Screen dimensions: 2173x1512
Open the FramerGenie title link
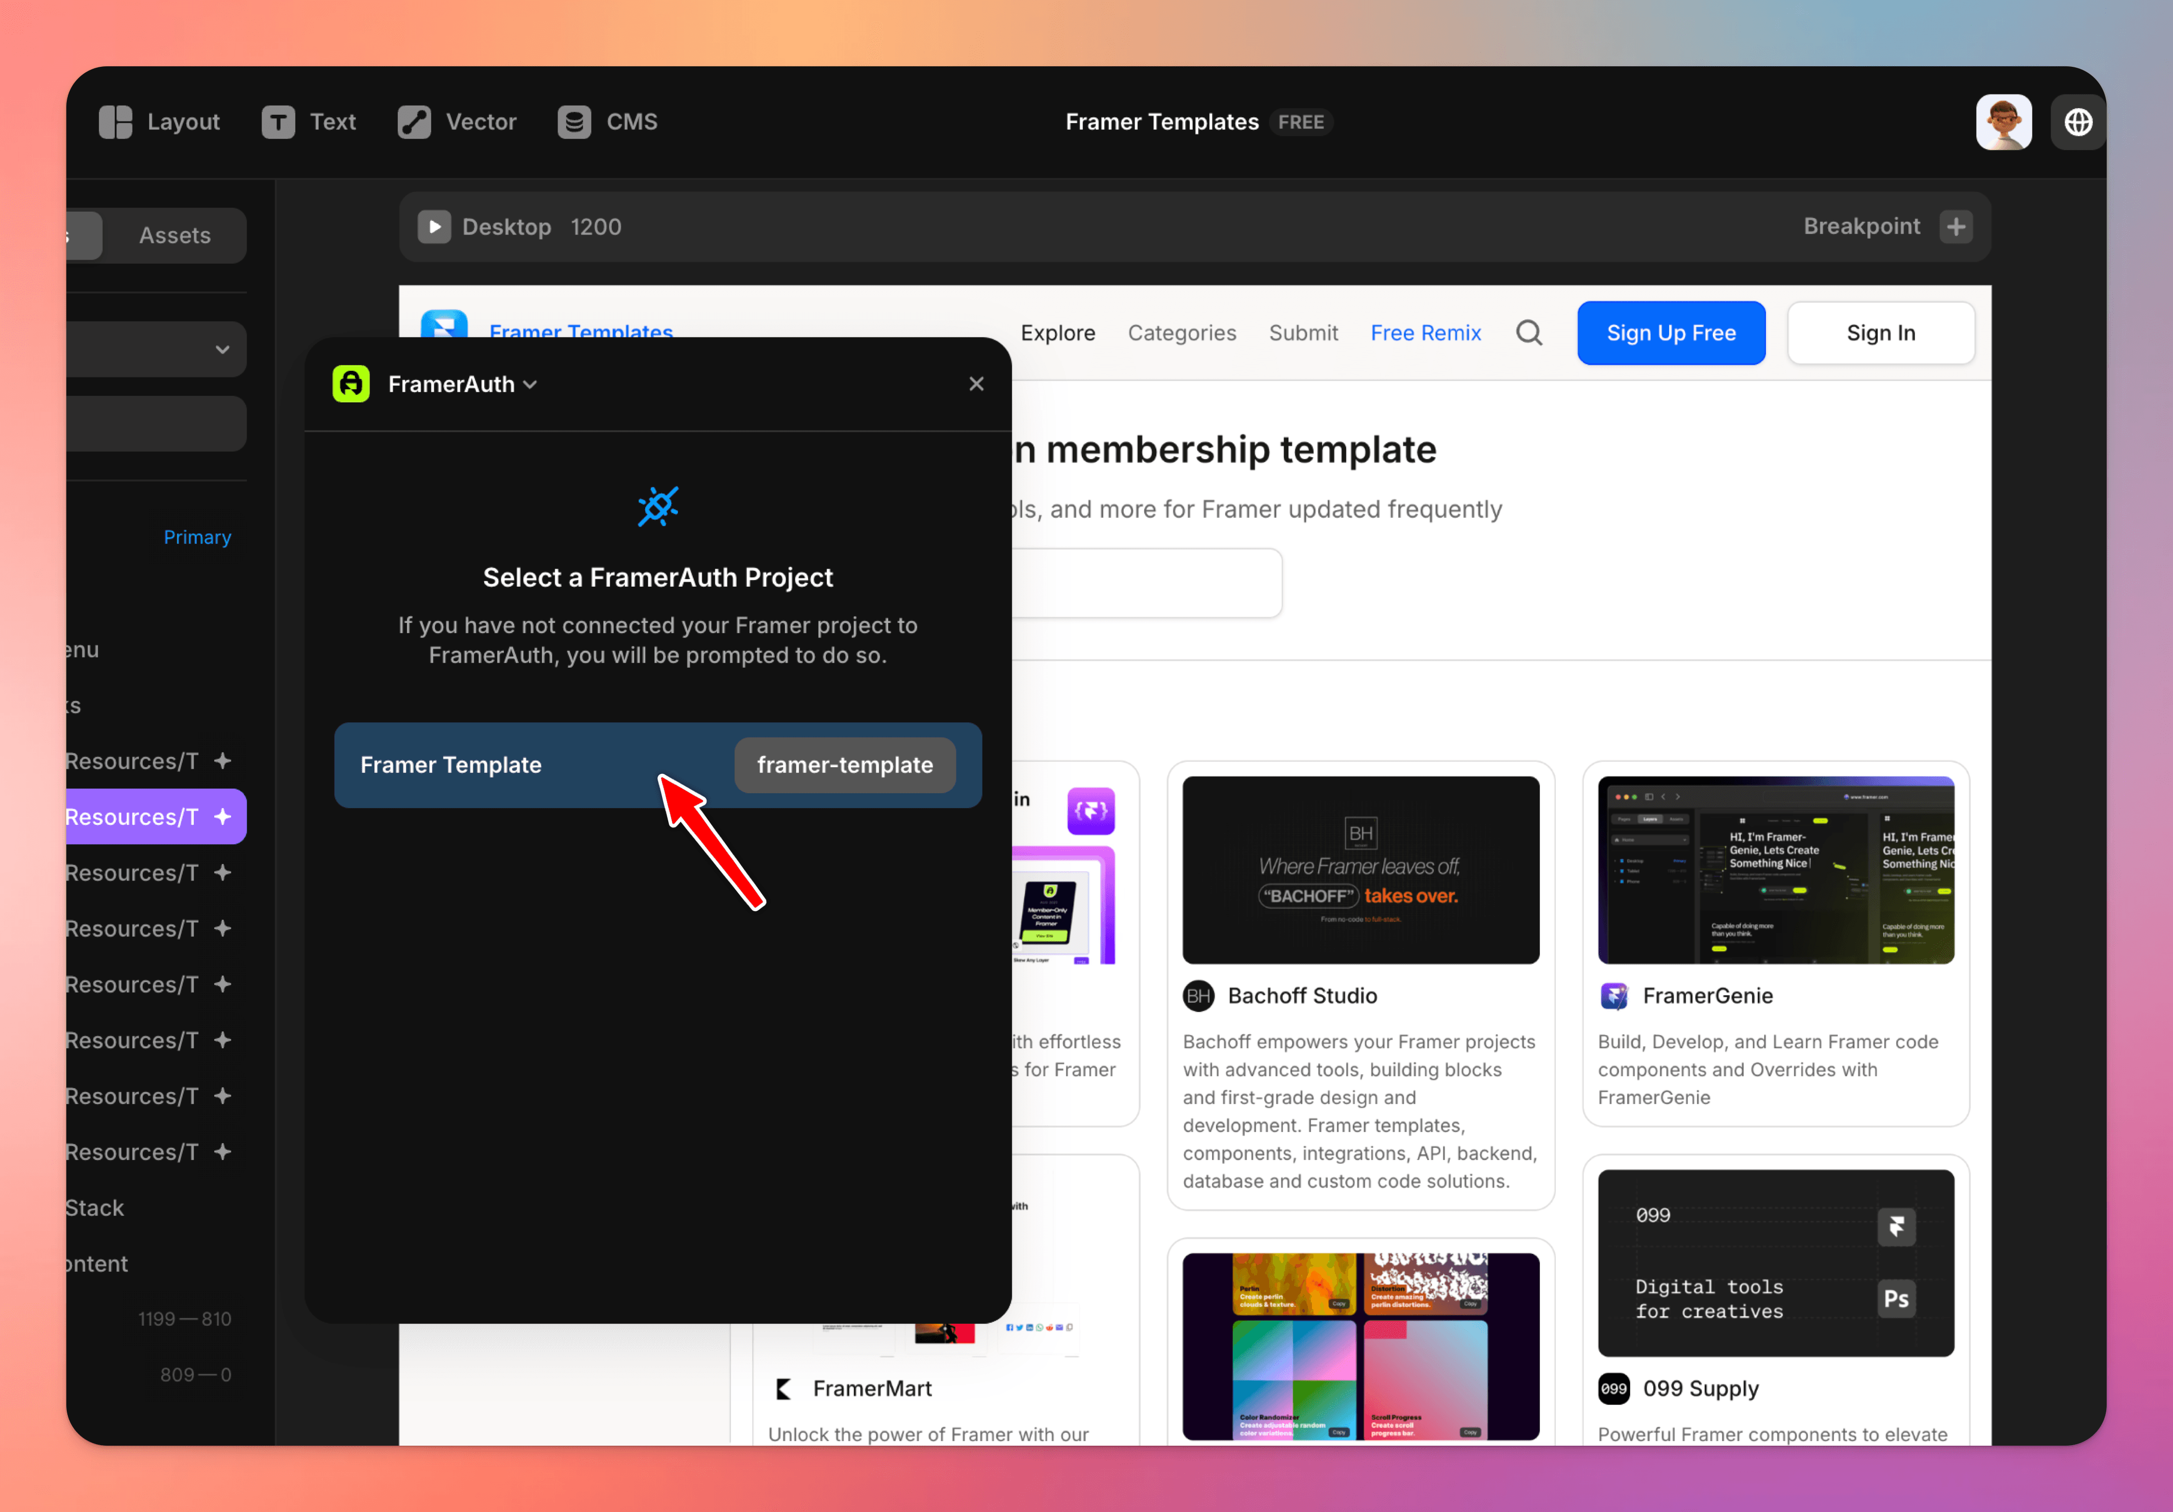[x=1707, y=996]
